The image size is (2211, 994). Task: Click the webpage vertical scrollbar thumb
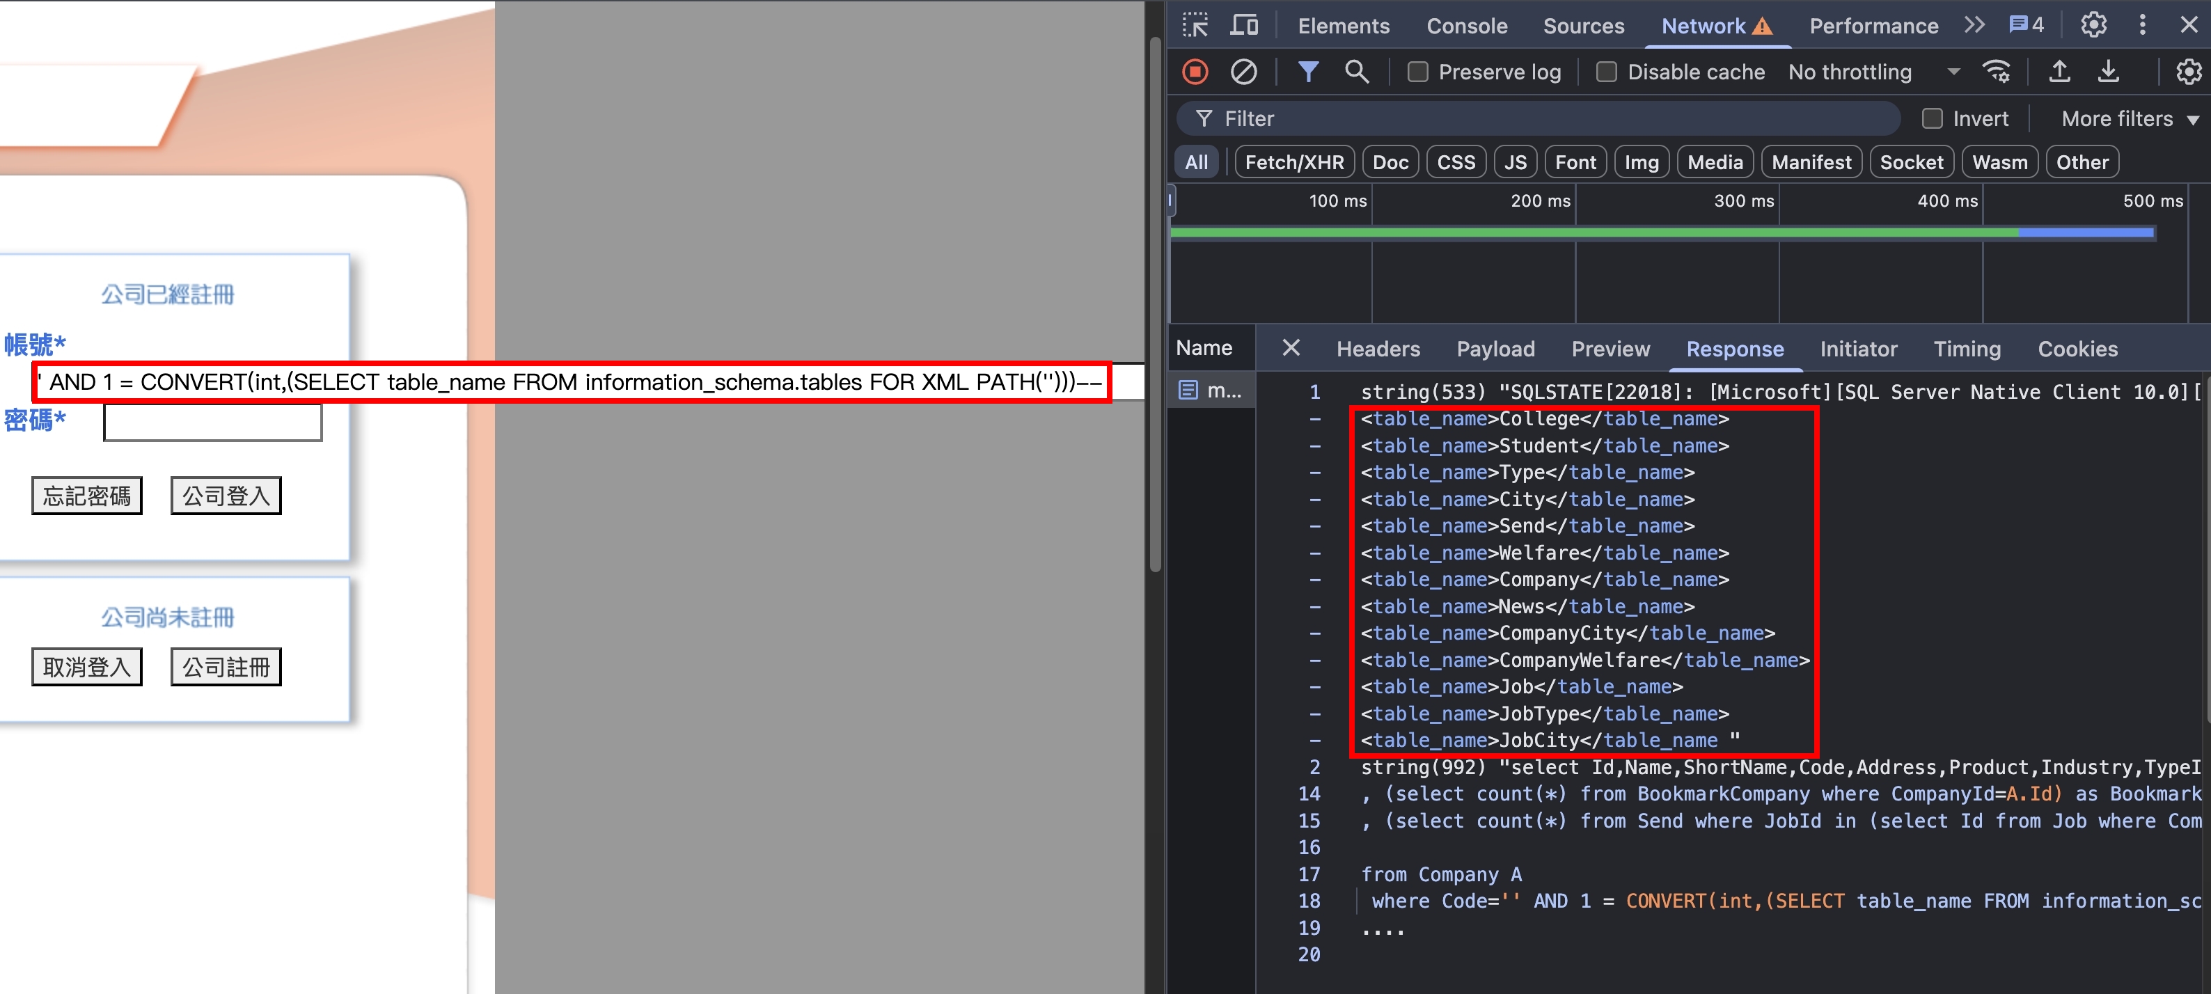point(1156,305)
